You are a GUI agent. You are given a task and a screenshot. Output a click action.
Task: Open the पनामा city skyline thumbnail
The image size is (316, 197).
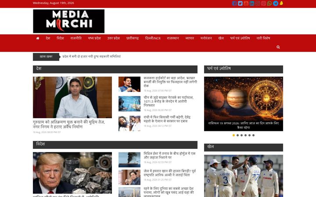tap(129, 192)
